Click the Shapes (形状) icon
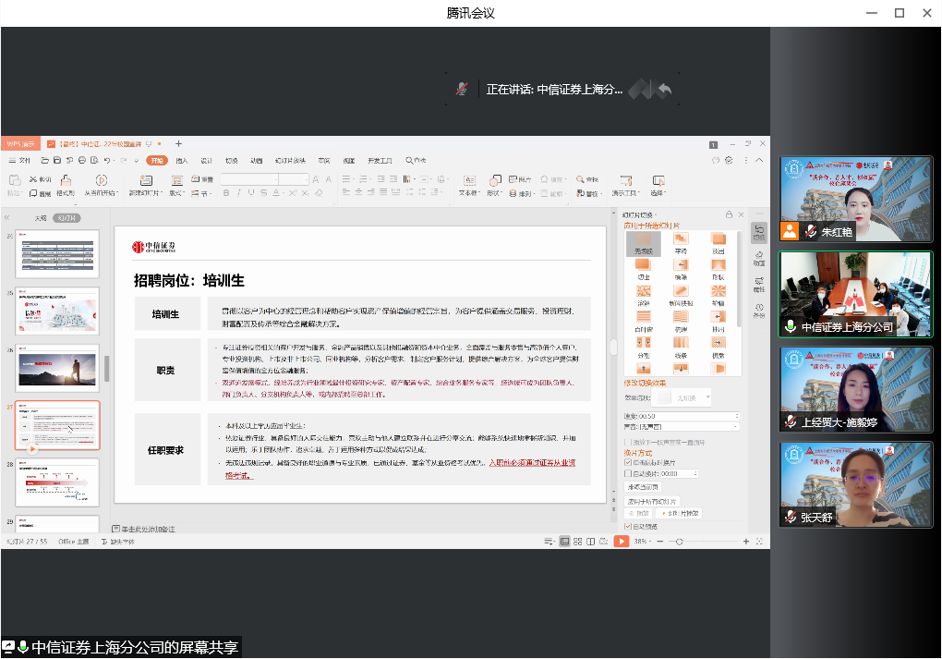The width and height of the screenshot is (942, 659). [494, 180]
